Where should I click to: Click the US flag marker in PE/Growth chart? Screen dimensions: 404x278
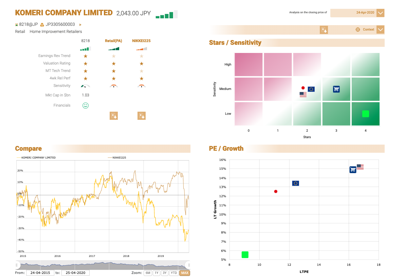tap(360, 167)
